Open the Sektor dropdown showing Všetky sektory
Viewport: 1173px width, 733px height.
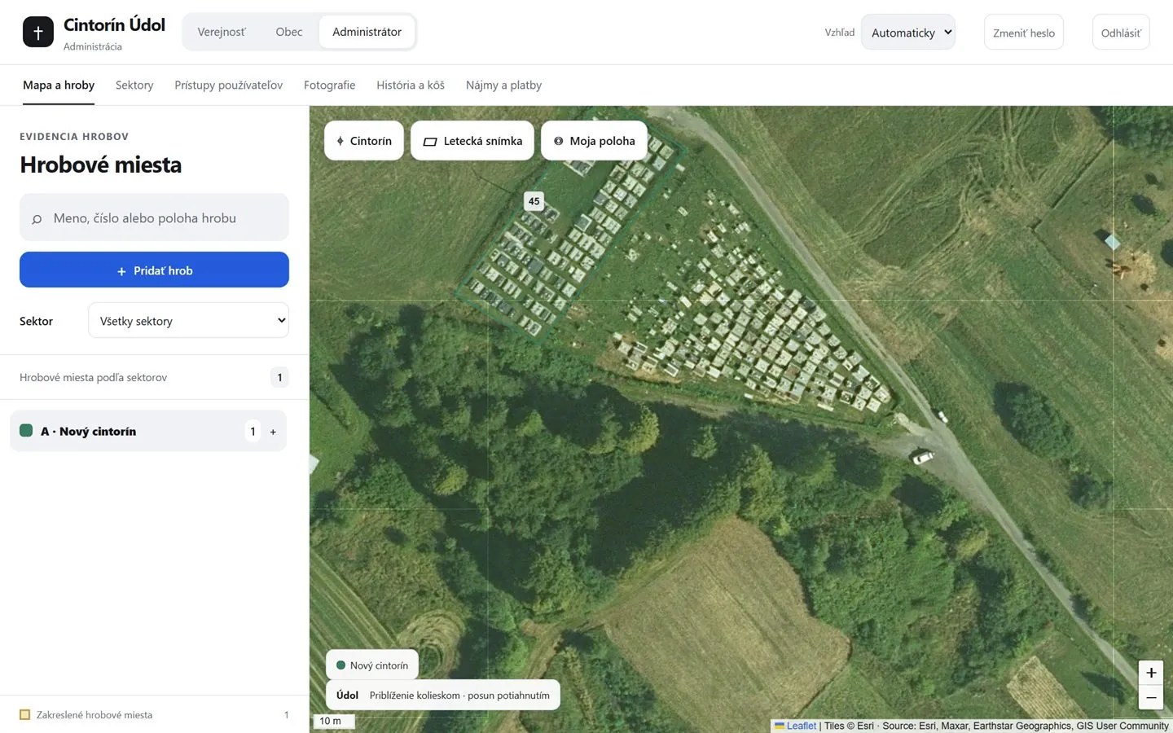[188, 321]
